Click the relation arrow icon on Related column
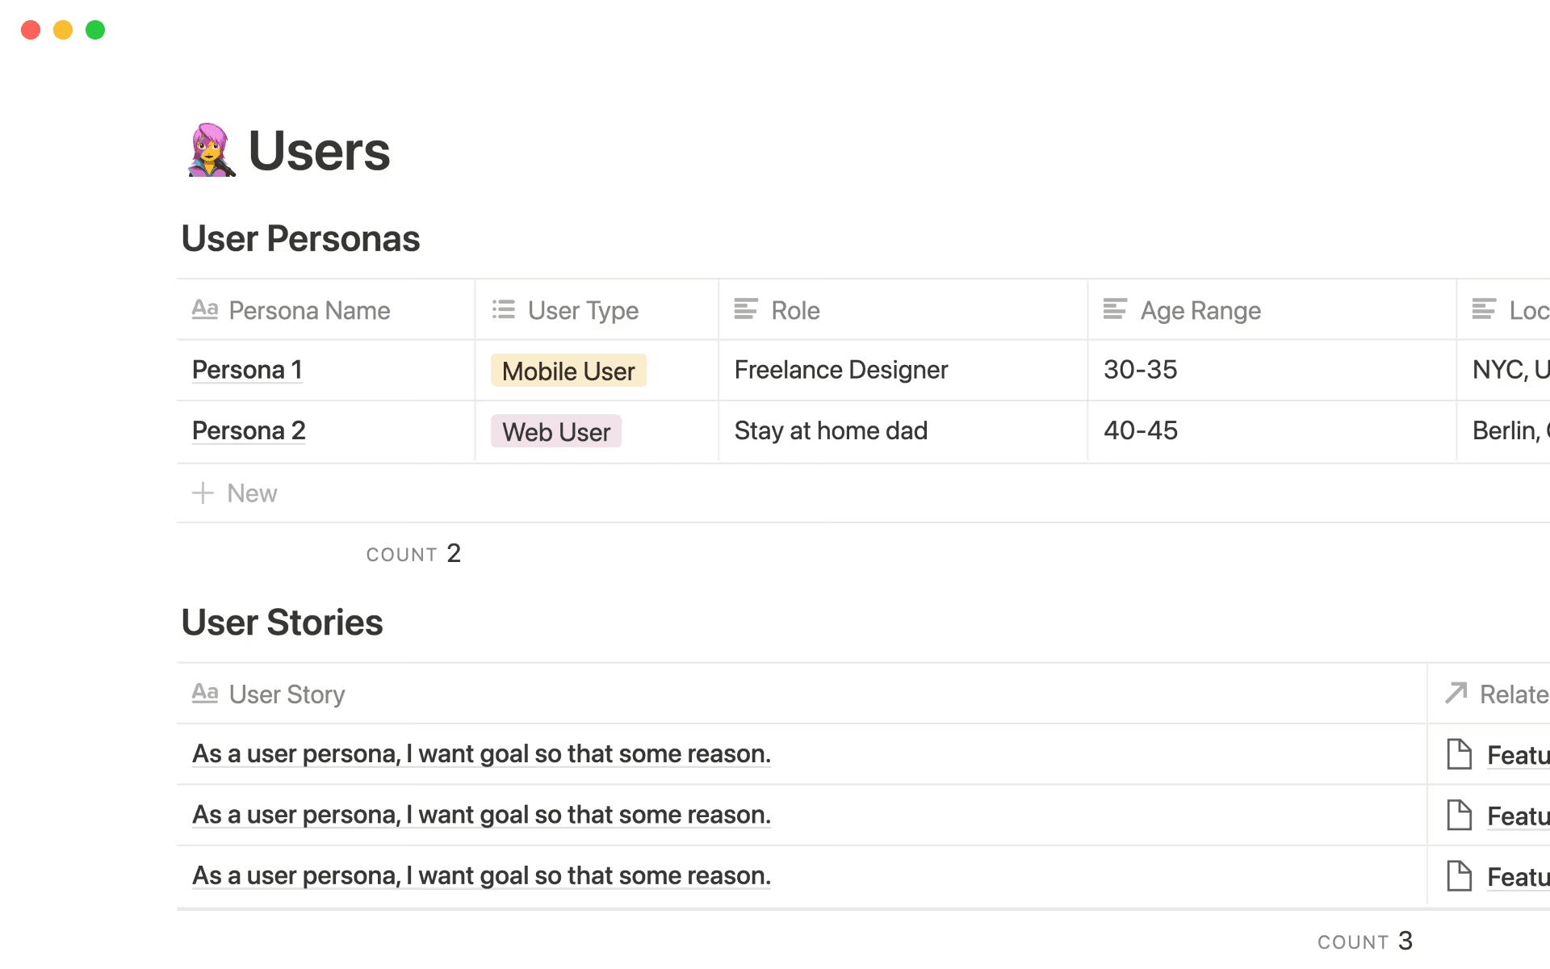The image size is (1550, 969). [1456, 693]
